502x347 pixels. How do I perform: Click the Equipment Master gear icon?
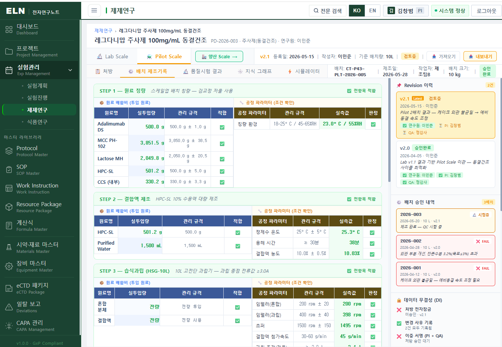9,266
